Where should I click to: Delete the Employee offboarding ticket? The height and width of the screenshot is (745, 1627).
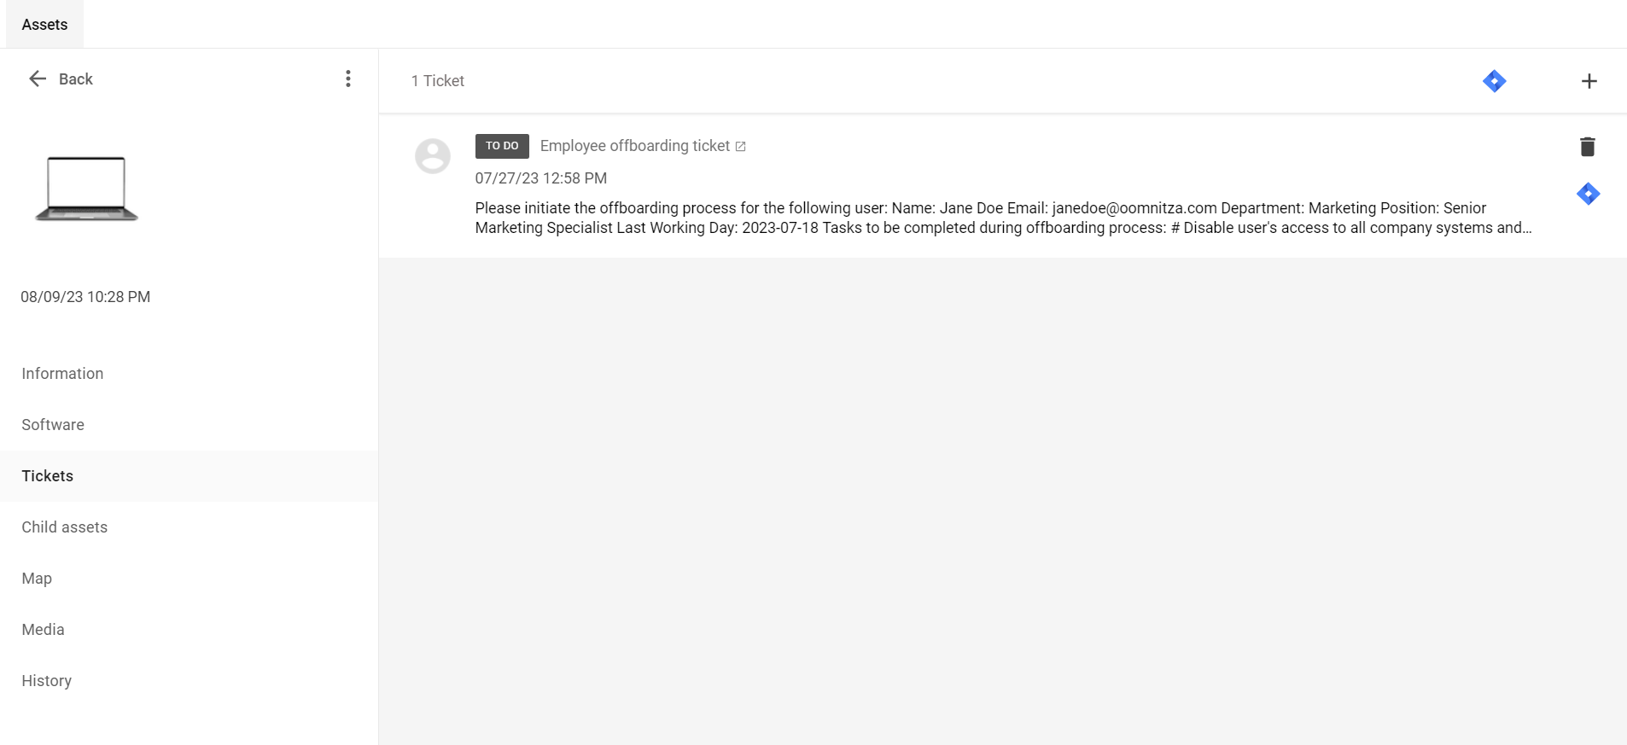1587,147
